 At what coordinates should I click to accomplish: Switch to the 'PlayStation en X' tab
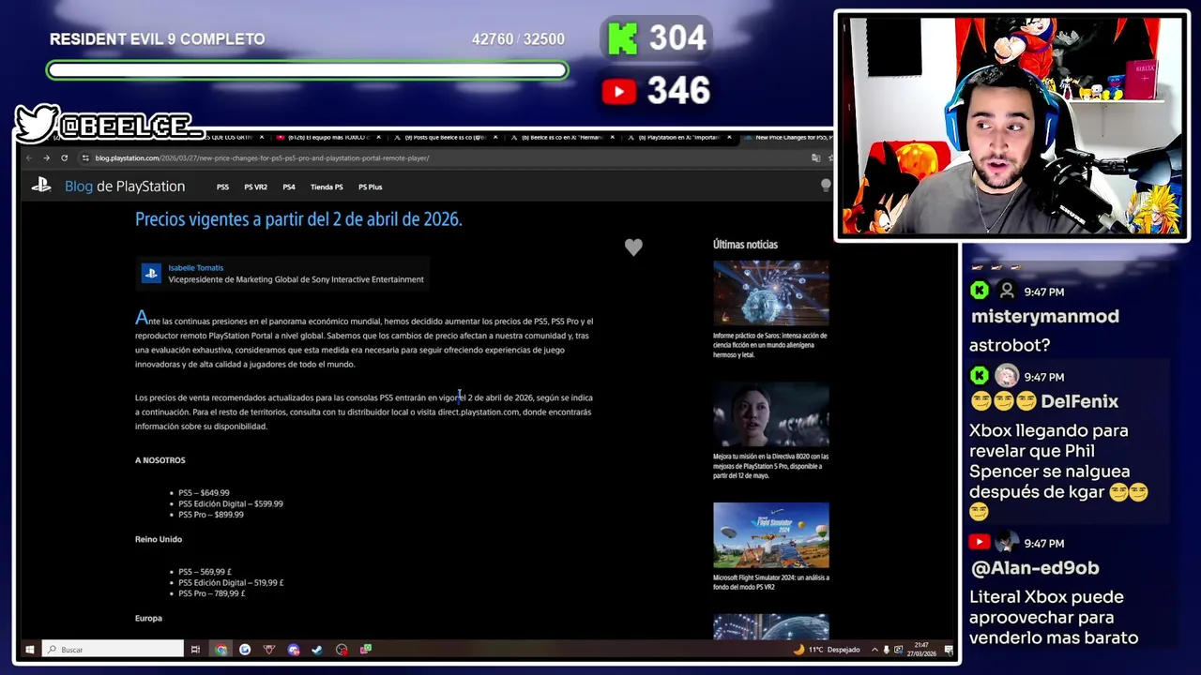click(x=680, y=138)
